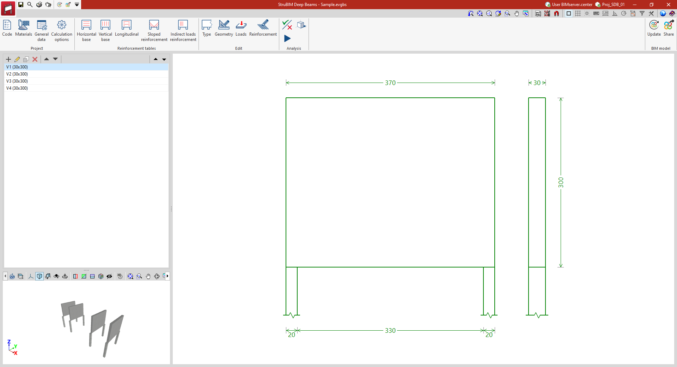Click the Share button
677x367 pixels.
[x=669, y=28]
